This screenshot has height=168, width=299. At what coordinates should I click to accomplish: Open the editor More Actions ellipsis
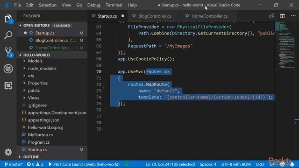point(293,16)
